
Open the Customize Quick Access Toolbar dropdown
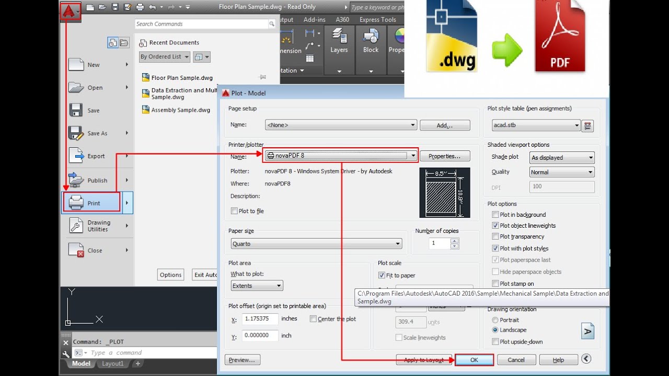[x=188, y=7]
